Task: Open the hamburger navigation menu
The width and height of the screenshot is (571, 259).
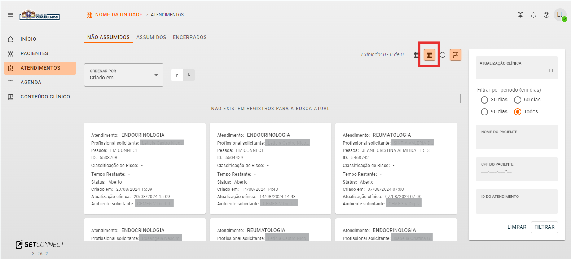Action: tap(10, 15)
